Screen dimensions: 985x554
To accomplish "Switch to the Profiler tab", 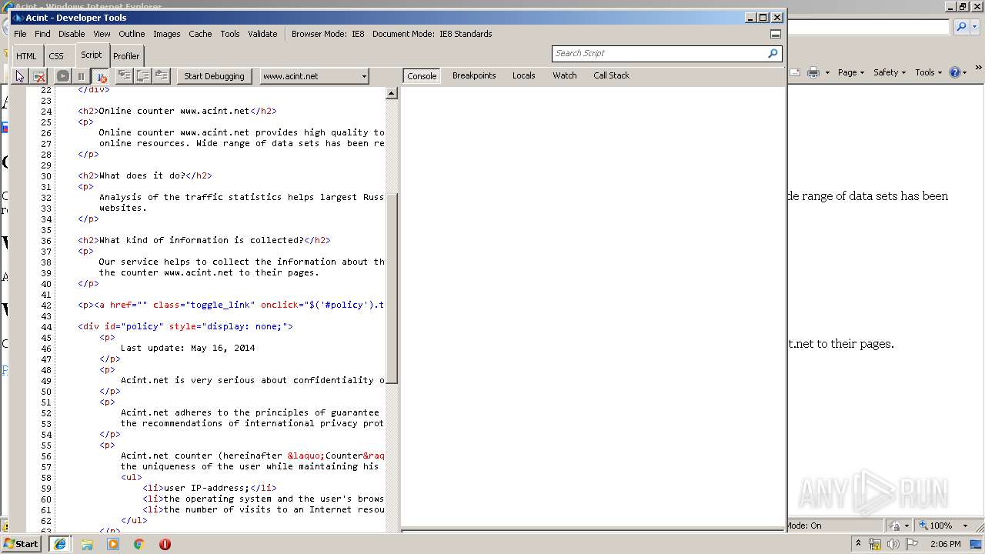I will coord(126,56).
